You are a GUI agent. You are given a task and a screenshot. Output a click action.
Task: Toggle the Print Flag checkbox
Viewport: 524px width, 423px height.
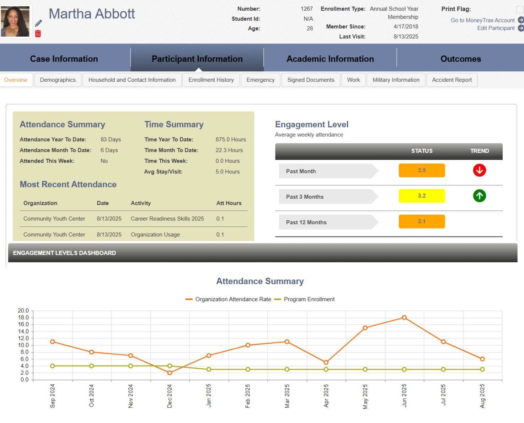tap(519, 9)
